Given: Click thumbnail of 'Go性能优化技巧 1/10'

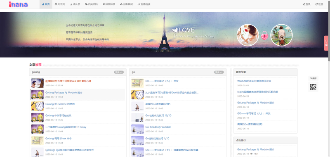Looking at the screenshot, I should pyautogui.click(x=137, y=141).
